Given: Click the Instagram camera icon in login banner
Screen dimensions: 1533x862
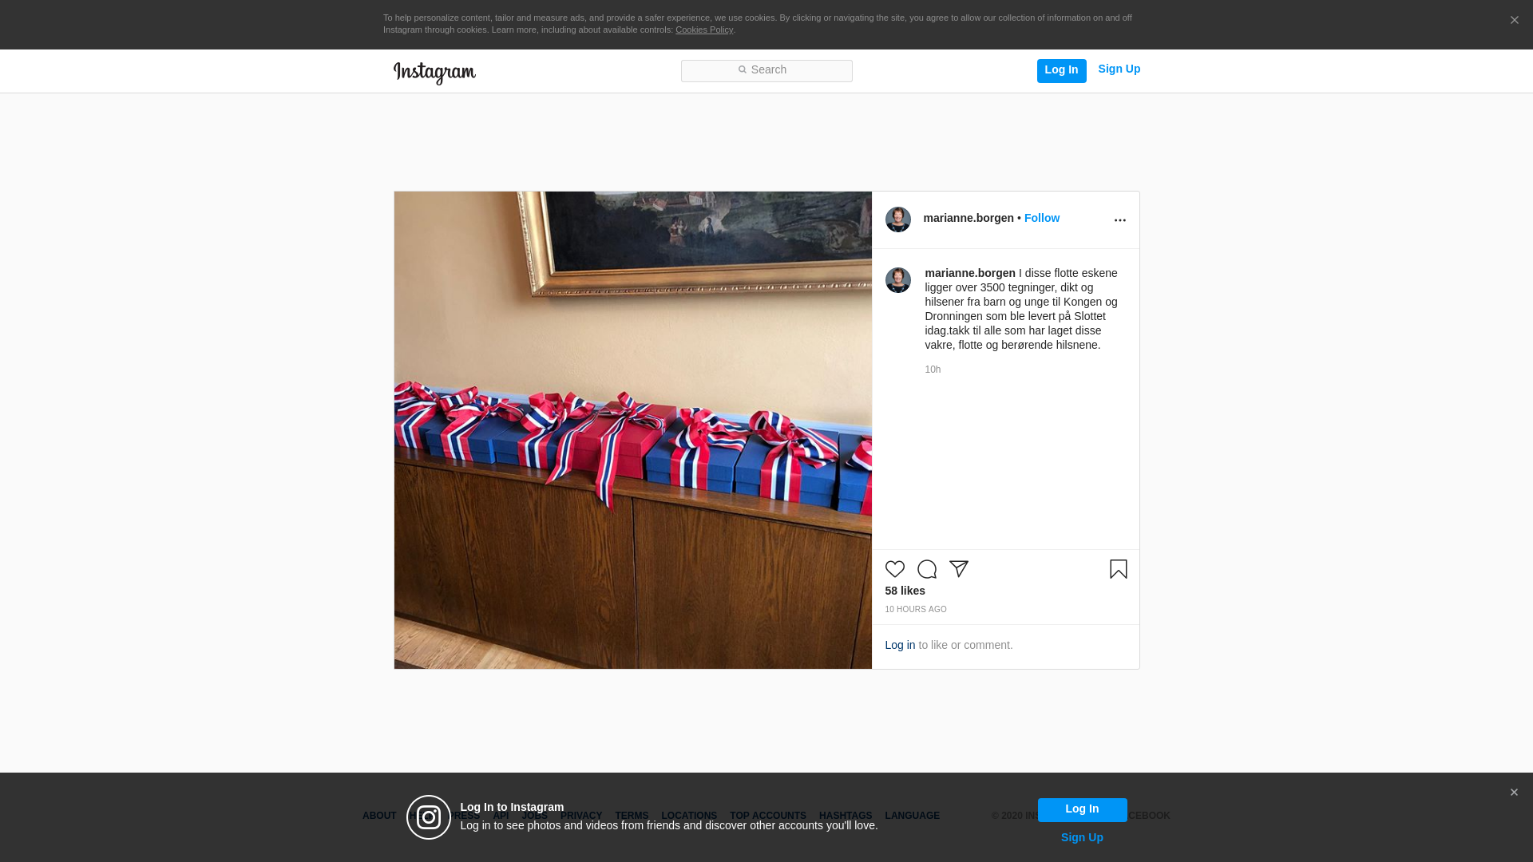Looking at the screenshot, I should pos(429,817).
